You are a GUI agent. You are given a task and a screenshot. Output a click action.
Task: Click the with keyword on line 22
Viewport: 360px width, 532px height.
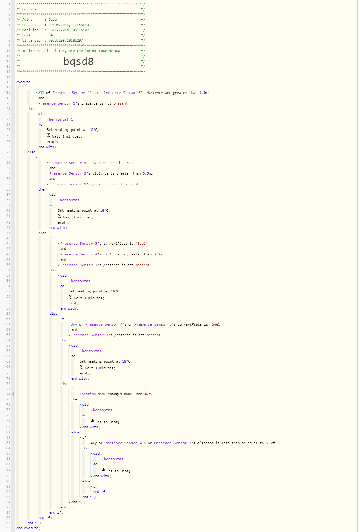click(x=42, y=114)
